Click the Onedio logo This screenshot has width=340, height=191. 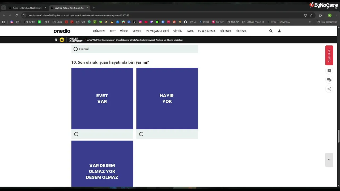pos(62,31)
